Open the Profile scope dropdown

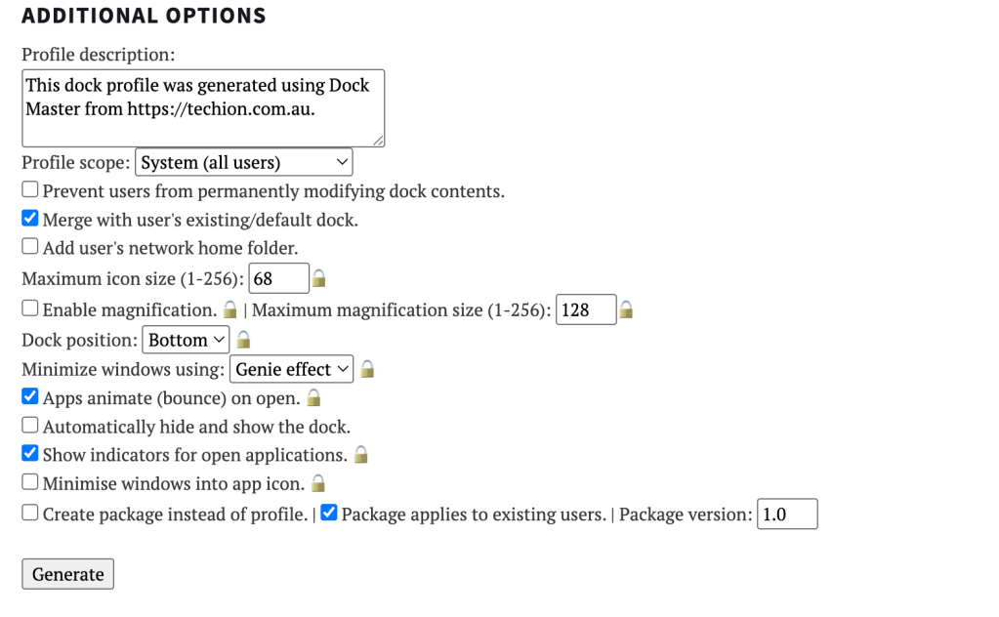[244, 162]
